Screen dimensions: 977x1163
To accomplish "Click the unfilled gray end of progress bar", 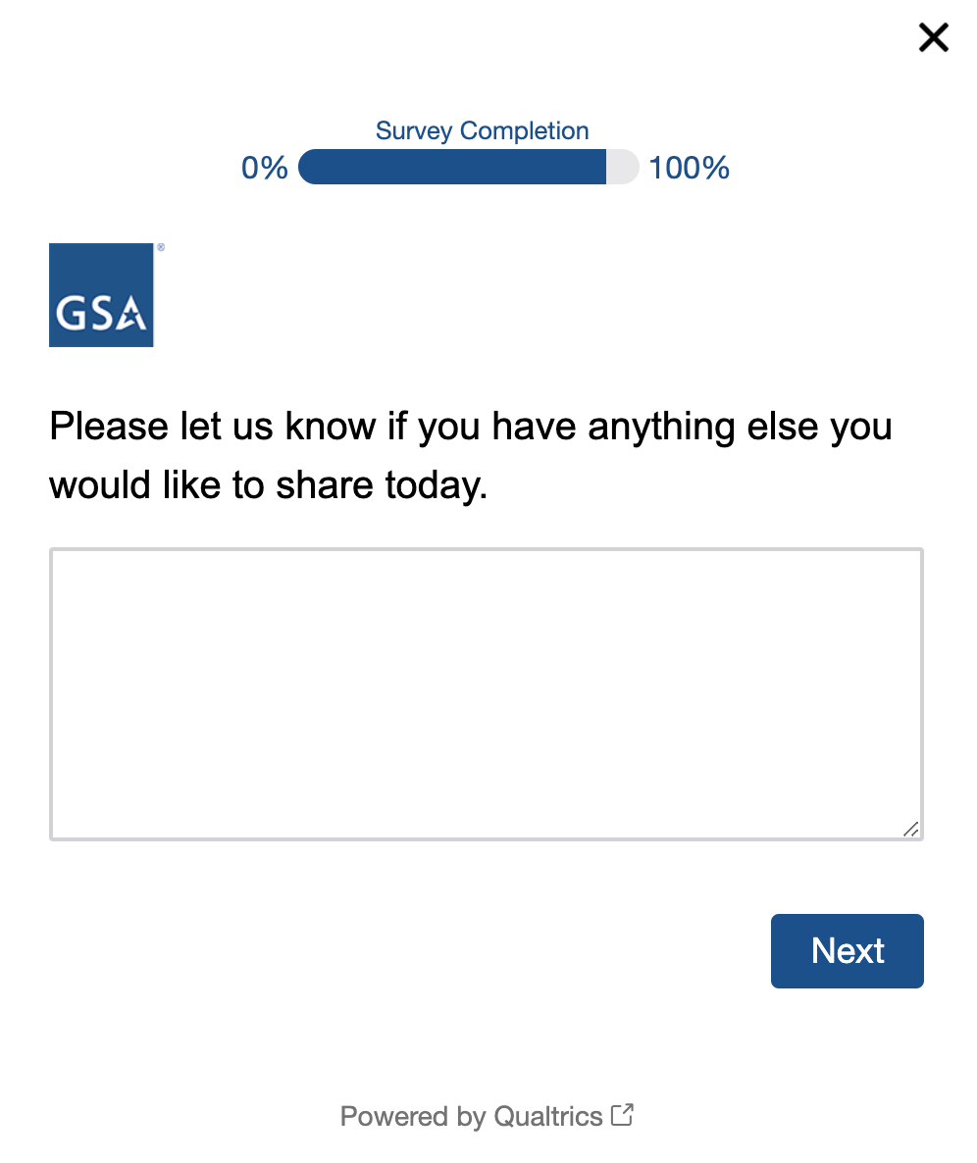I will [x=623, y=168].
